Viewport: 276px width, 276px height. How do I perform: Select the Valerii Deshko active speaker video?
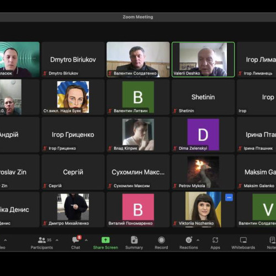tap(203, 60)
